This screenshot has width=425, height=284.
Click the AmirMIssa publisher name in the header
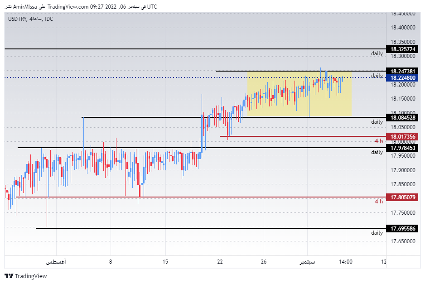click(25, 7)
